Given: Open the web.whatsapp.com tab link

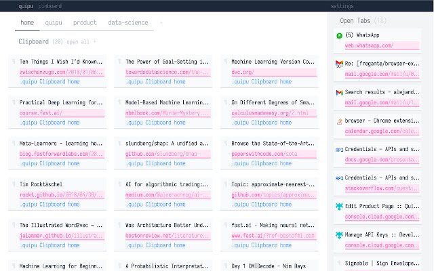Looking at the screenshot, I should coord(382,45).
